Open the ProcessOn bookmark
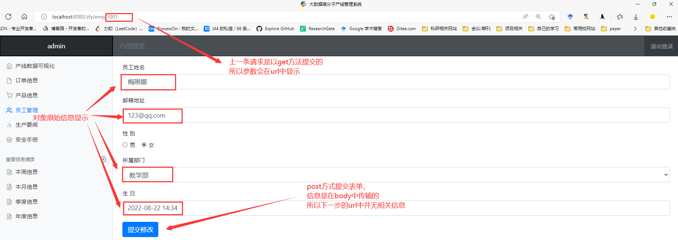Viewport: 678px width, 240px height. (x=173, y=29)
